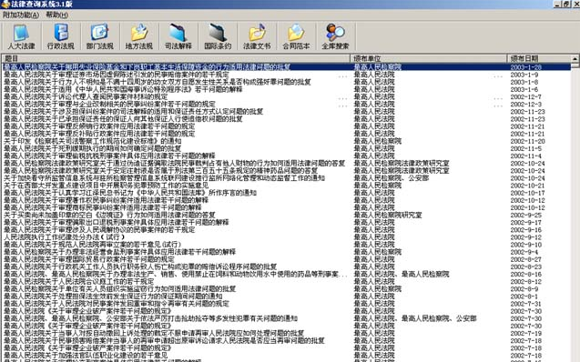Viewport: 580px width, 362px height.
Task: Select row about 看守所监管信息系统联网建设通知
Action: [287, 178]
